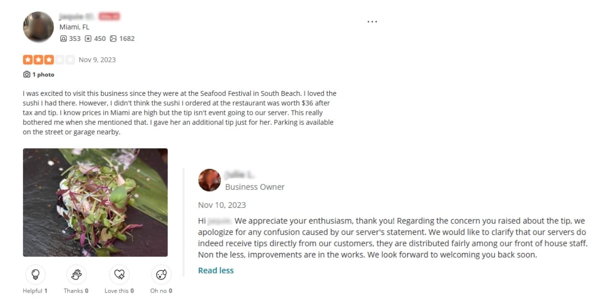Open the three-dot more options menu
The image size is (611, 305).
click(x=372, y=22)
